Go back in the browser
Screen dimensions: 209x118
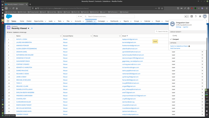click(6, 8)
